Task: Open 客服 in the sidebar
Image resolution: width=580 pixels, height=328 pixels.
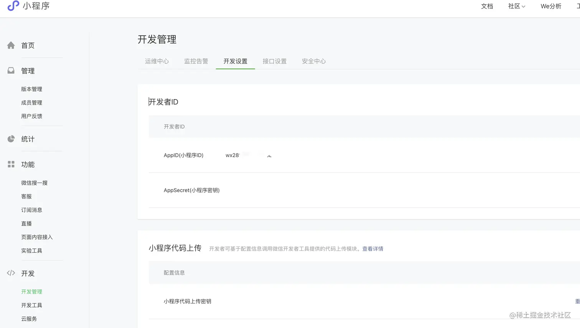Action: coord(26,196)
